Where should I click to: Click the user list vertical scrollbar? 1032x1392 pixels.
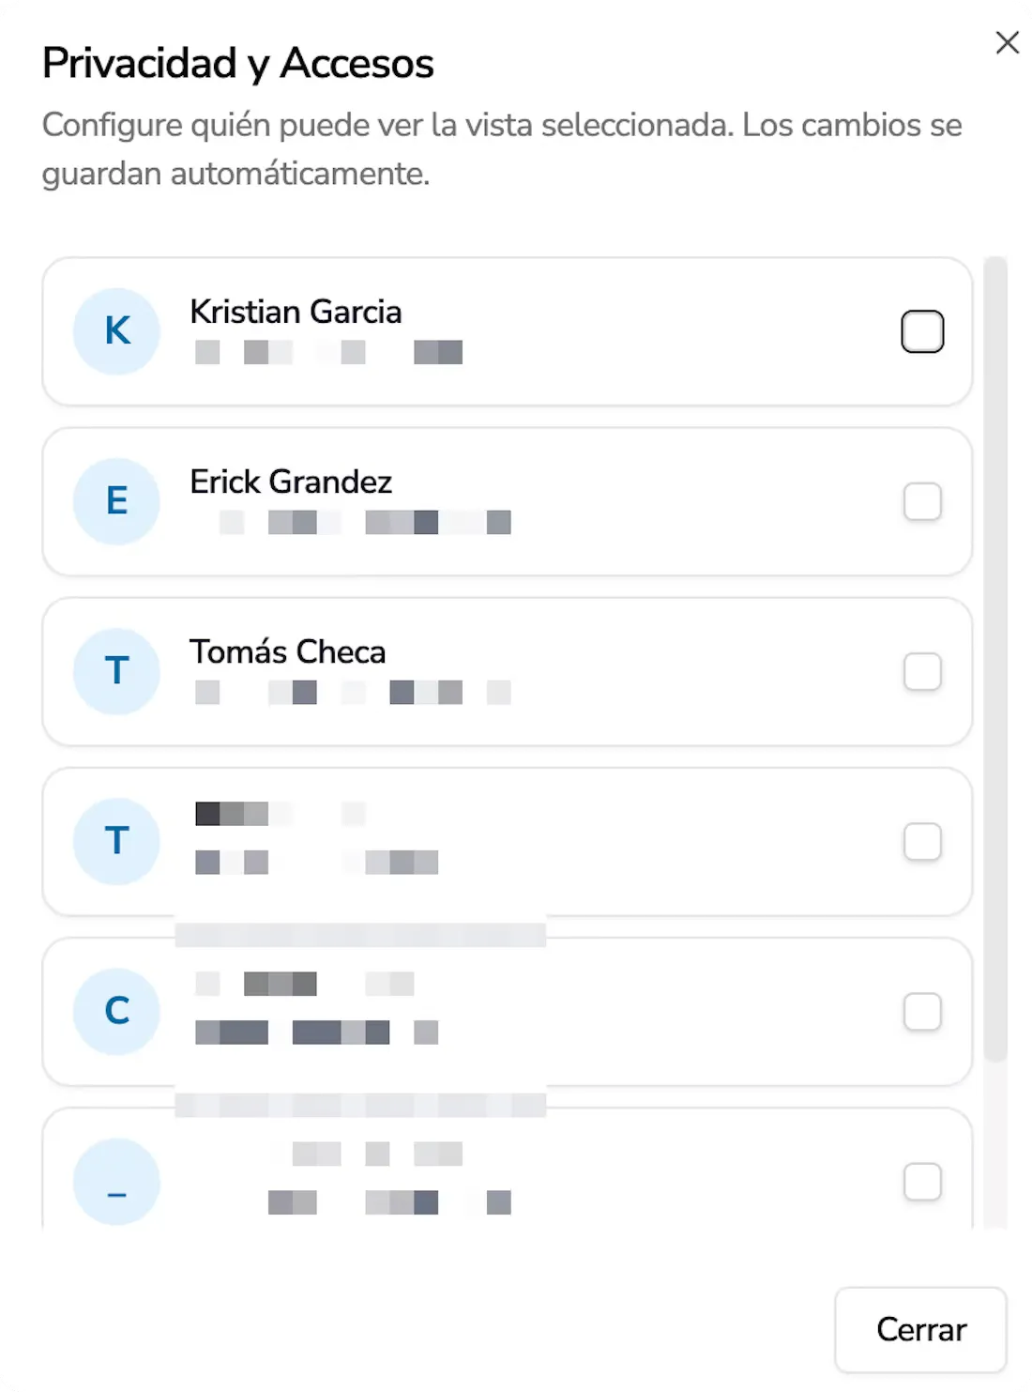[x=995, y=657]
